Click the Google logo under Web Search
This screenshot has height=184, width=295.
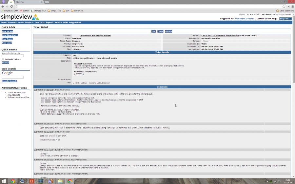click(7, 73)
